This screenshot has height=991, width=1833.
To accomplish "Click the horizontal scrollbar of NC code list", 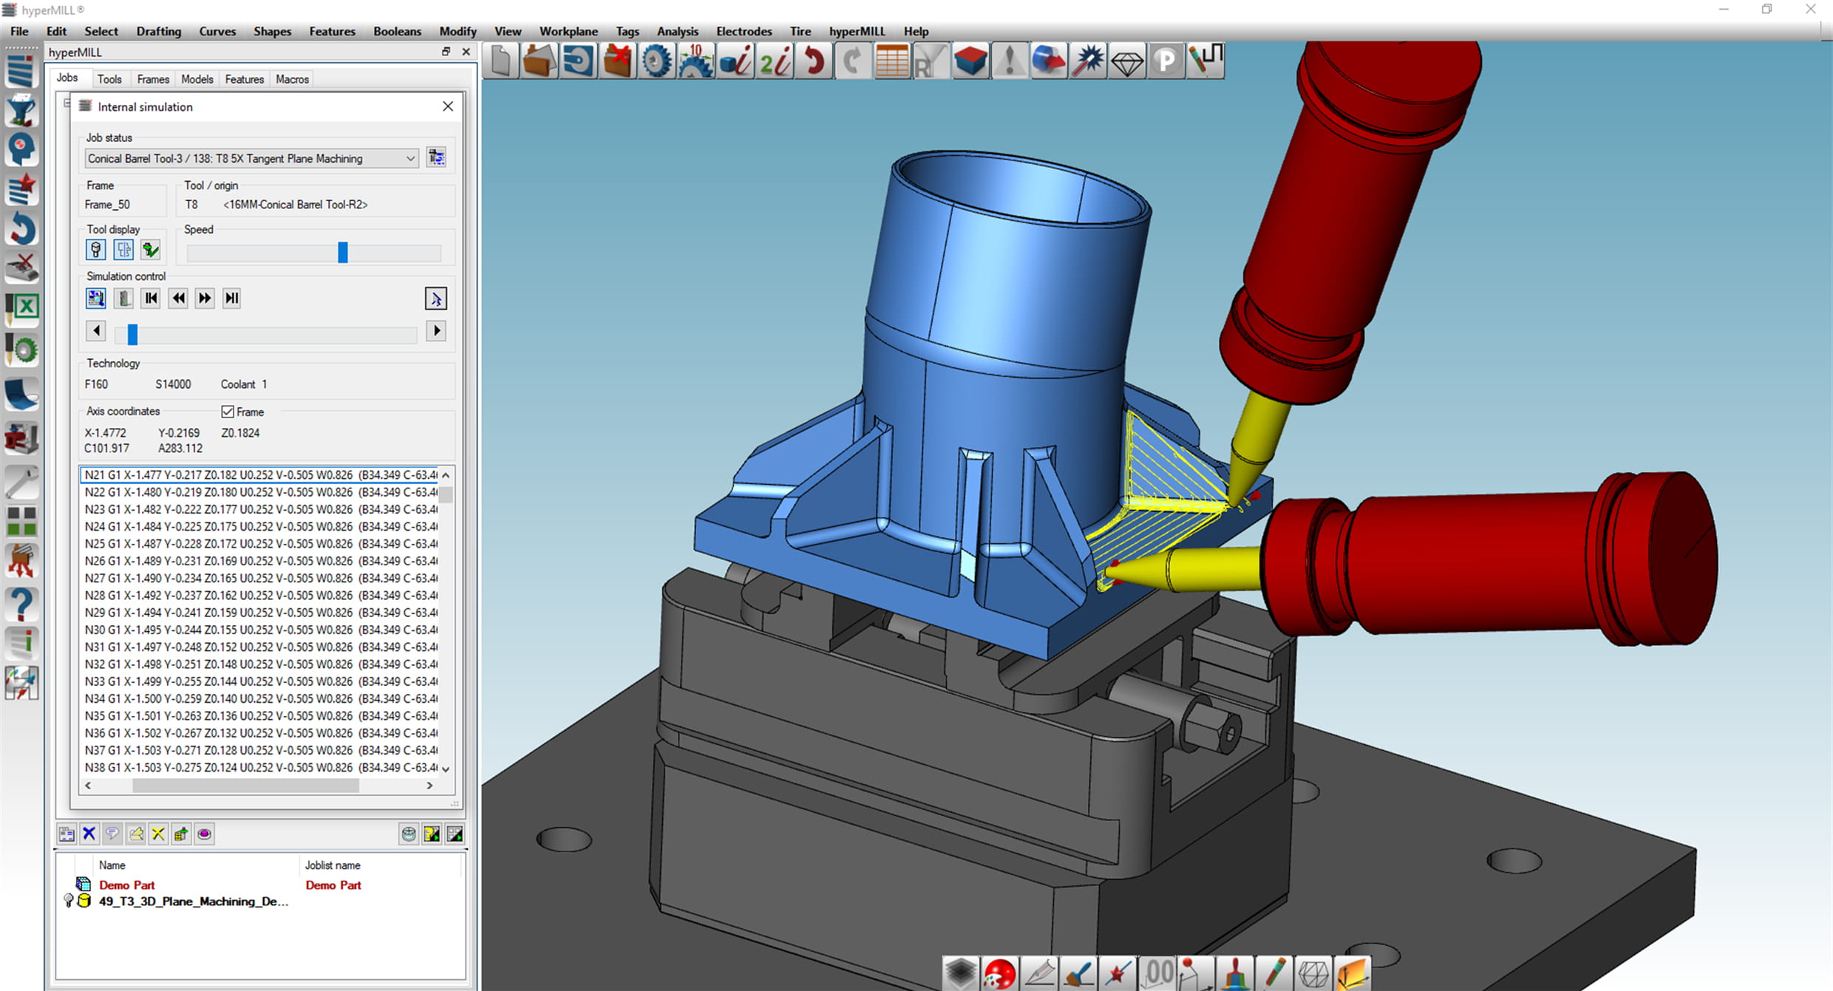I will pos(245,786).
